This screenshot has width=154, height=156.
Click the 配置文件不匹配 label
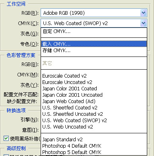coord(21,95)
